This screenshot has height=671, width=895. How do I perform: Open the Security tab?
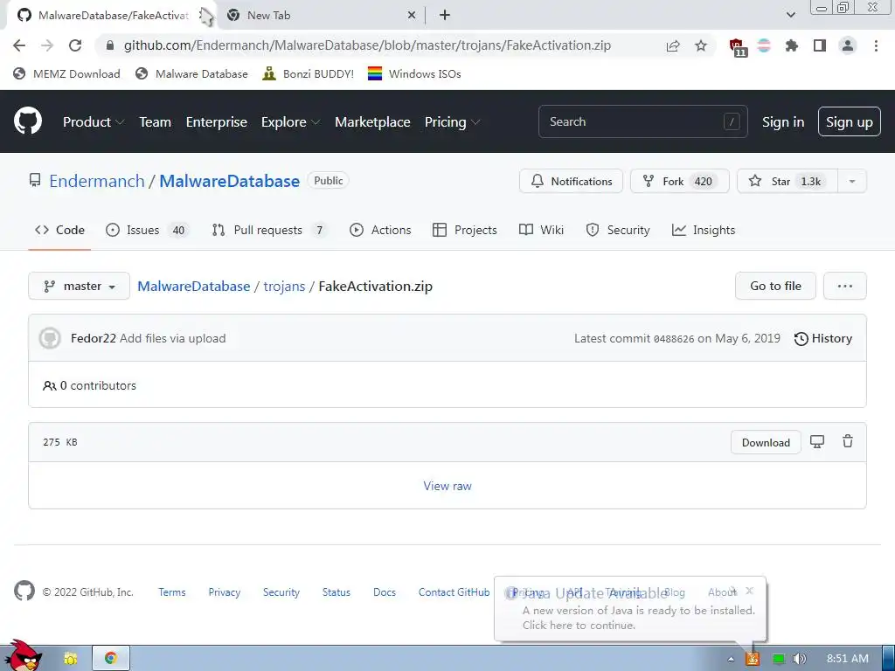click(x=618, y=230)
